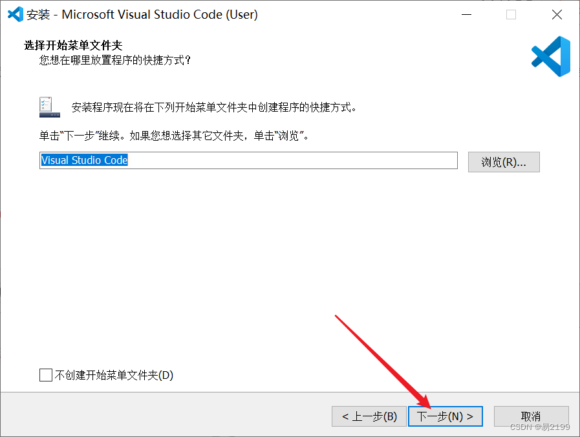Viewport: 580px width, 437px height.
Task: Click the text 安装程序现在将在下列开始菜单文件夹中创建程序的快捷方式
Action: [x=214, y=108]
